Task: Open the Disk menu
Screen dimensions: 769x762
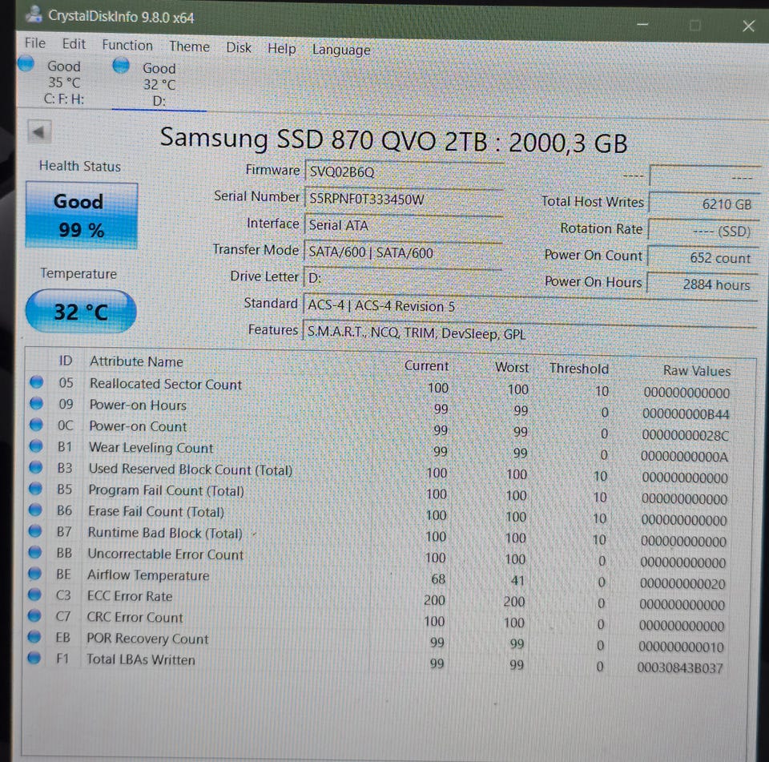Action: click(239, 47)
